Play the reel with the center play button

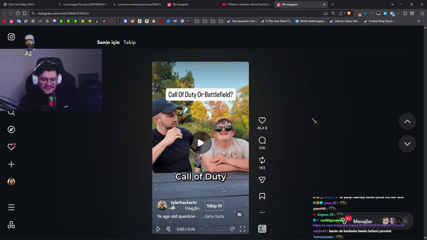pyautogui.click(x=200, y=143)
